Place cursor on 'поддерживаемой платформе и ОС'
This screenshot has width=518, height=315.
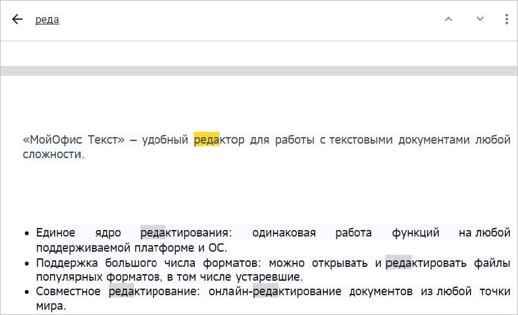[131, 248]
